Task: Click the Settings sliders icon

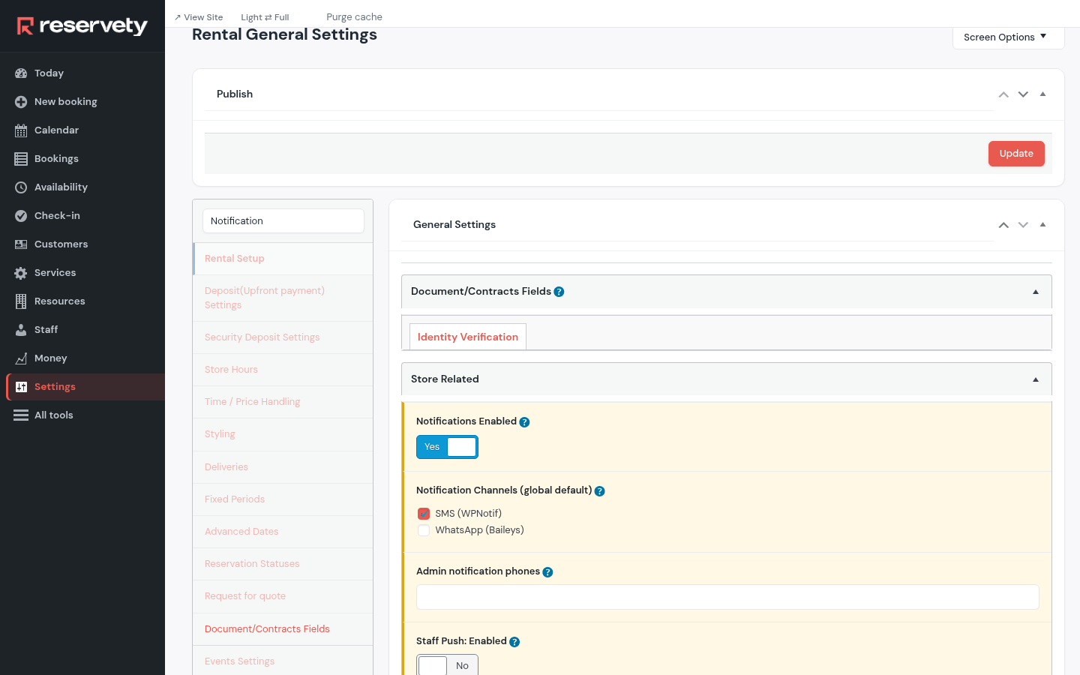Action: [21, 387]
